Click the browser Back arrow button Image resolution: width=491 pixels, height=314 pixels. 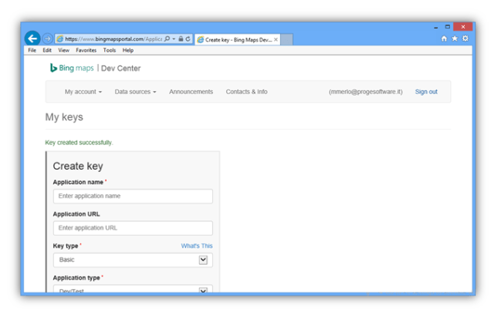pyautogui.click(x=32, y=39)
